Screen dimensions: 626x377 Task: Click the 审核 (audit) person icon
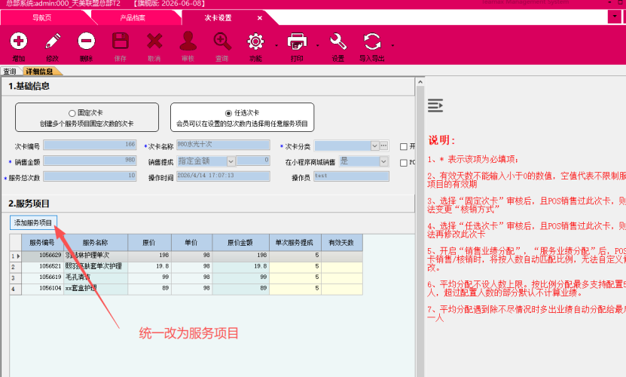click(x=188, y=41)
